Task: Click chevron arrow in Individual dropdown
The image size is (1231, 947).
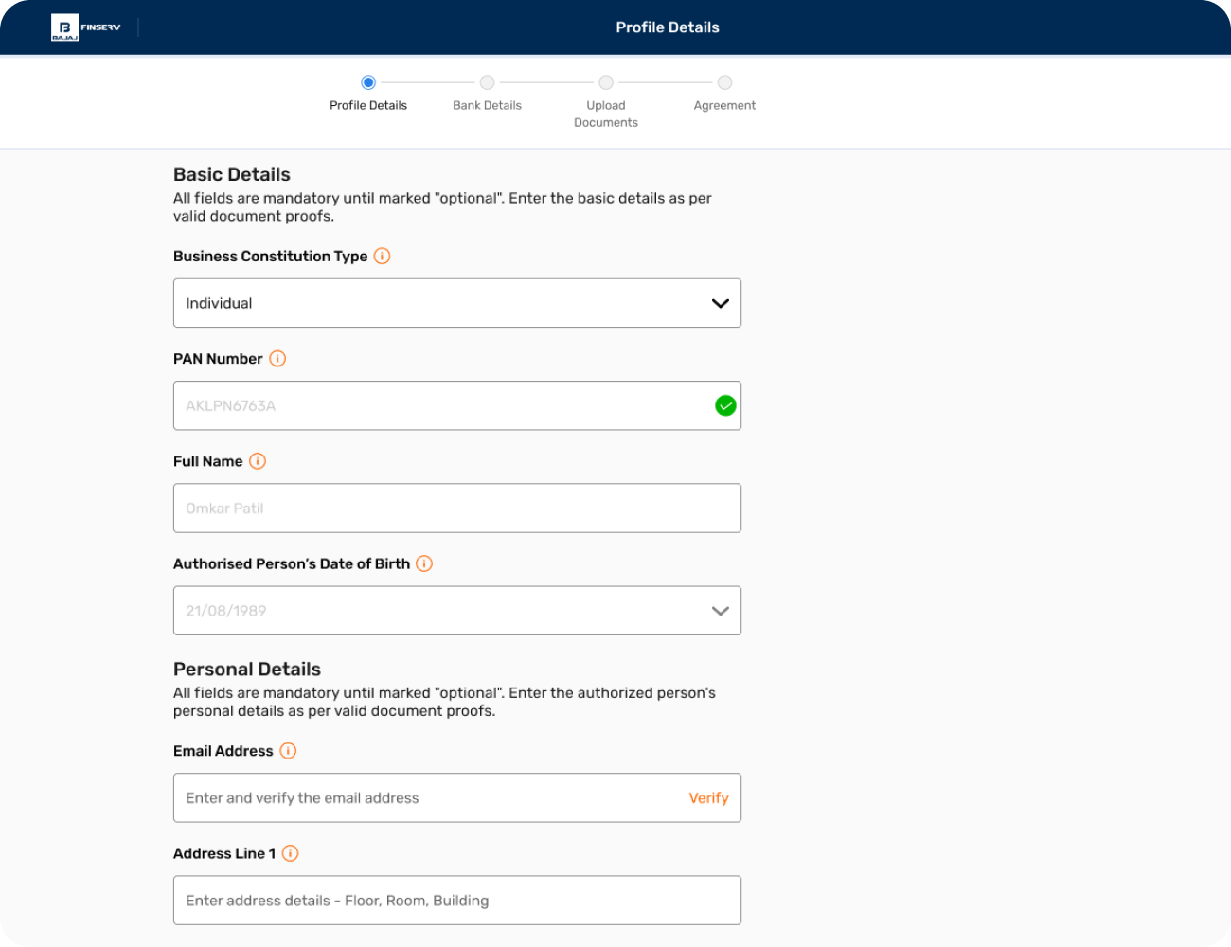Action: pos(720,303)
